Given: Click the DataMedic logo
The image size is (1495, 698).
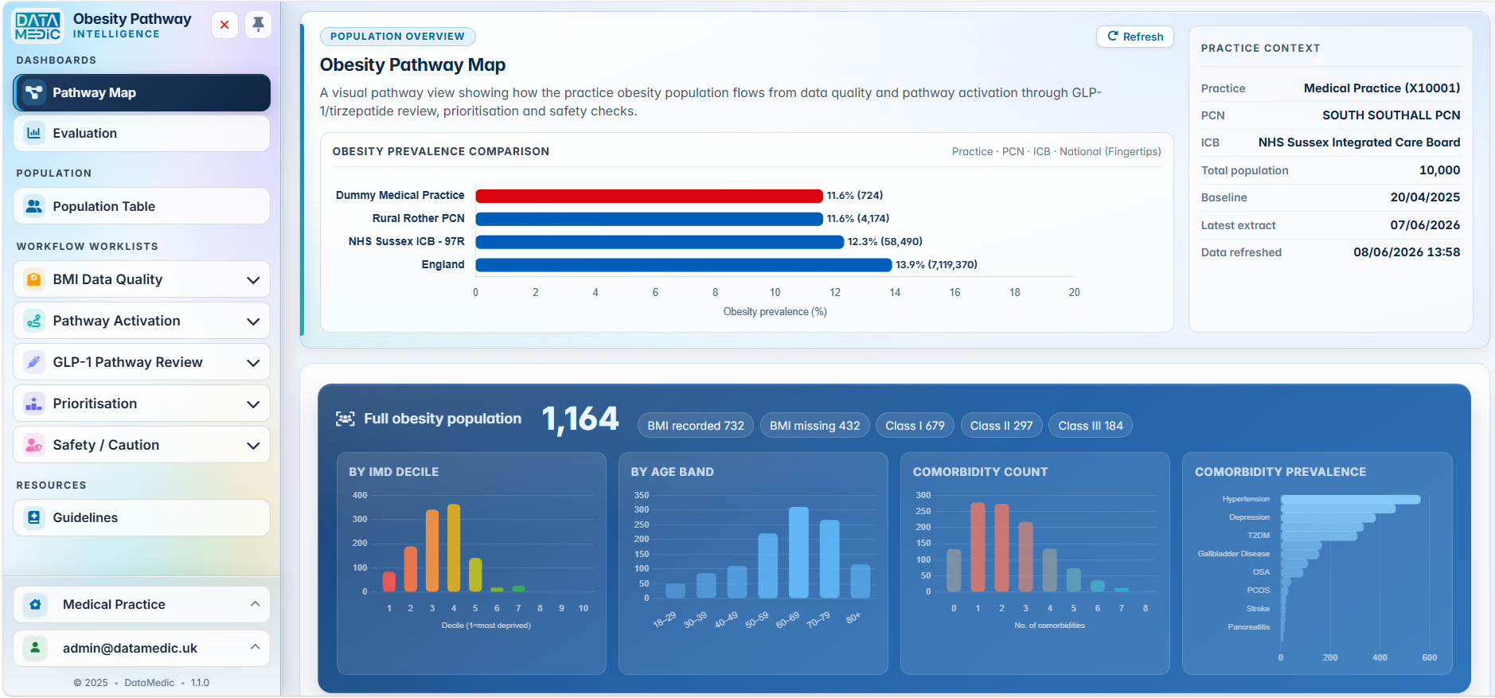Looking at the screenshot, I should [x=38, y=25].
